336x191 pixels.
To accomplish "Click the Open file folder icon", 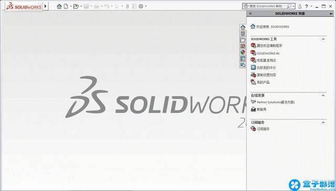I will click(76, 6).
